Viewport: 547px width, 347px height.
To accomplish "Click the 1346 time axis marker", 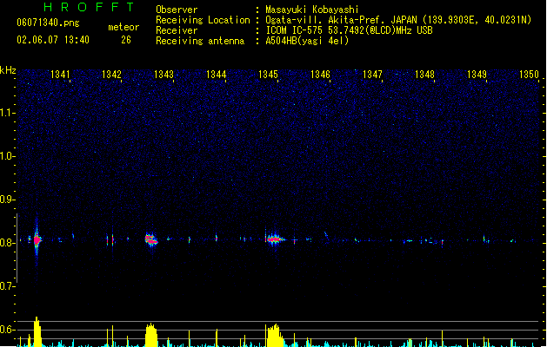I will click(x=320, y=75).
